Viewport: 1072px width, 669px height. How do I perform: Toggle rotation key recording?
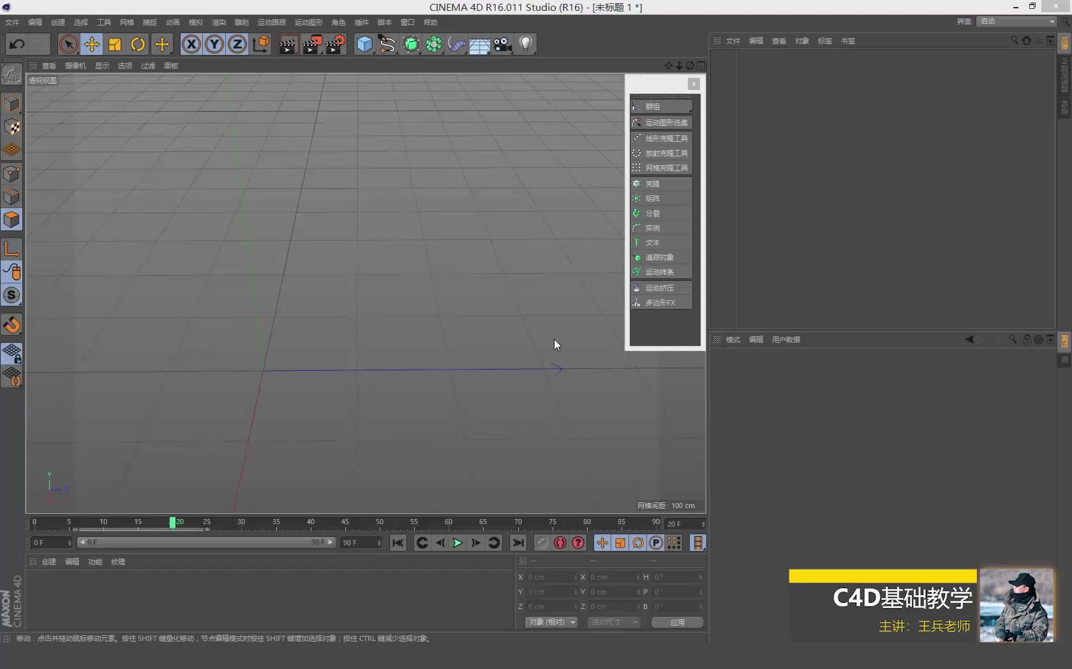tap(638, 543)
